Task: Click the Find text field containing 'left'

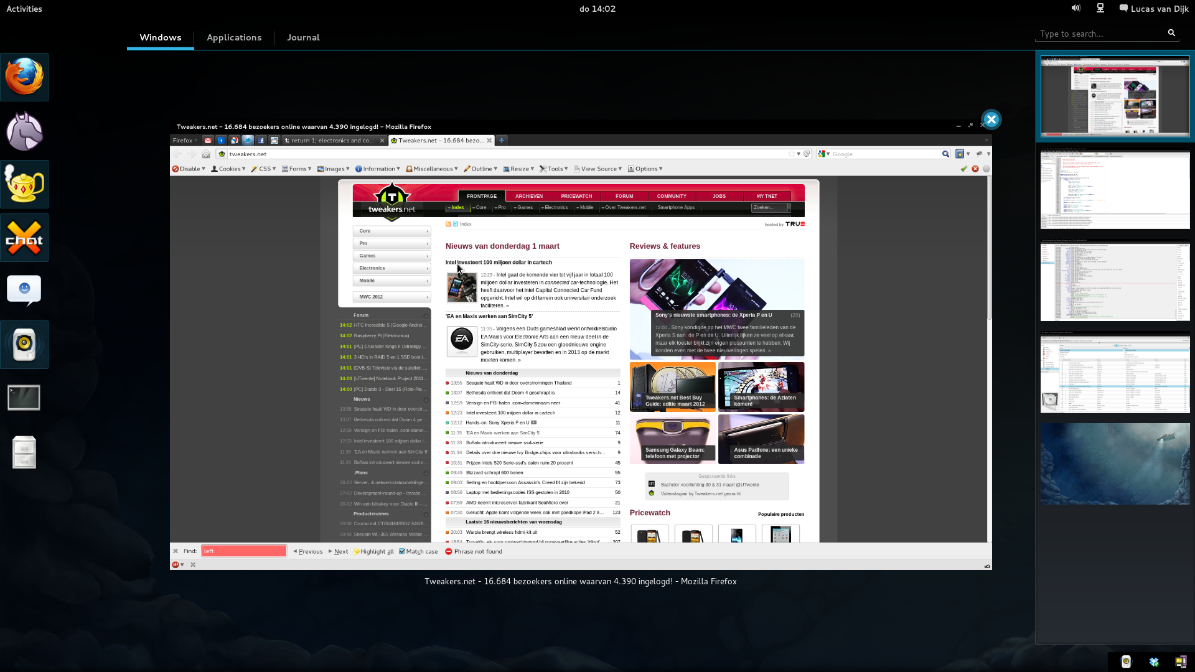Action: click(x=244, y=551)
